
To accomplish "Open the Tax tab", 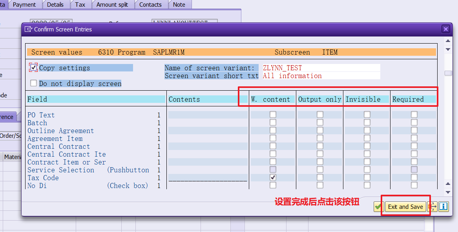I will pyautogui.click(x=80, y=4).
